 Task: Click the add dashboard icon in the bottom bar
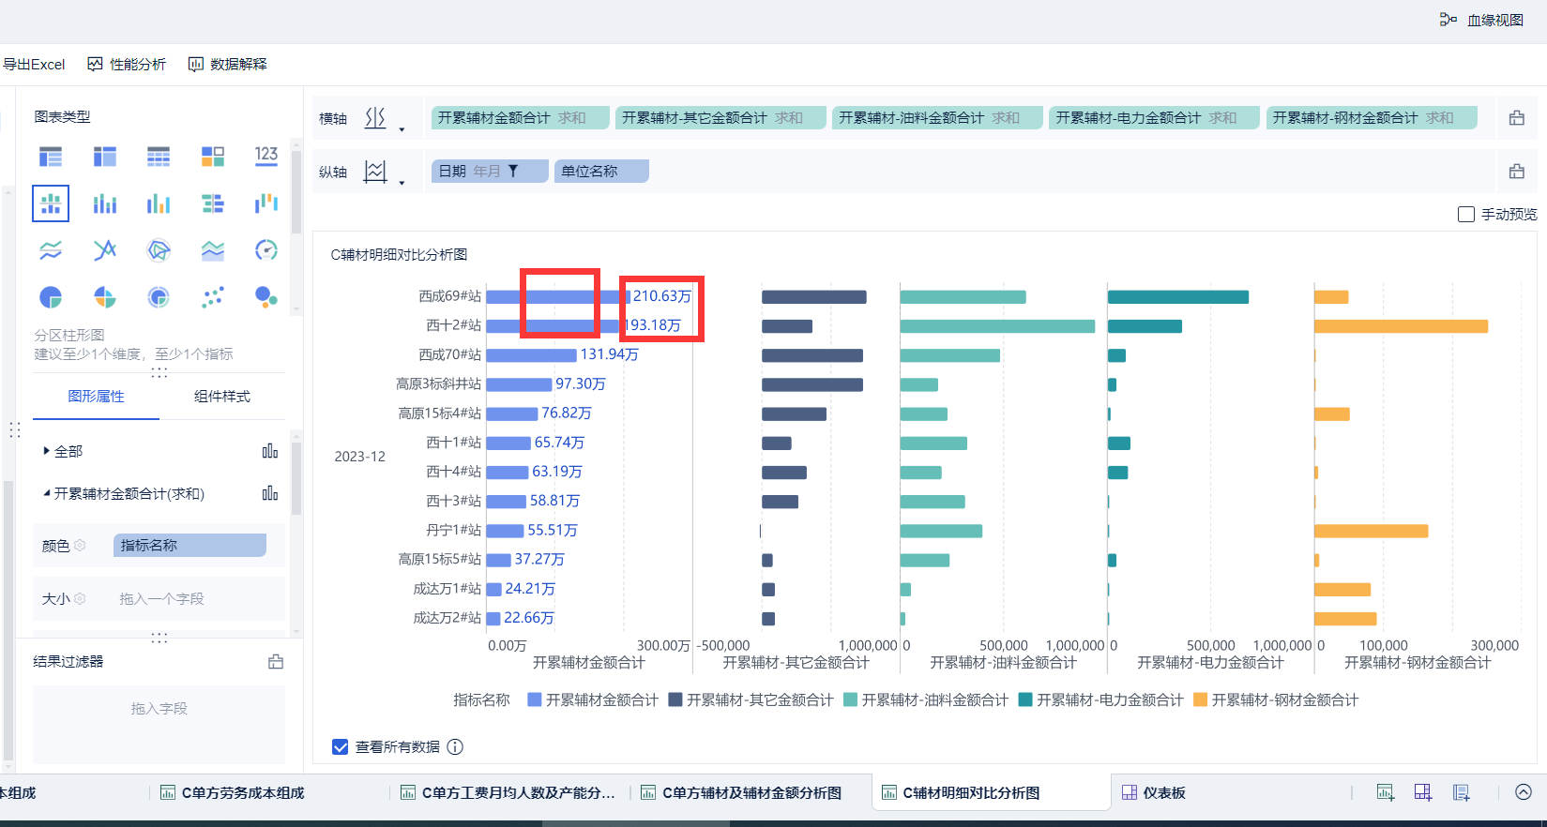tap(1423, 792)
